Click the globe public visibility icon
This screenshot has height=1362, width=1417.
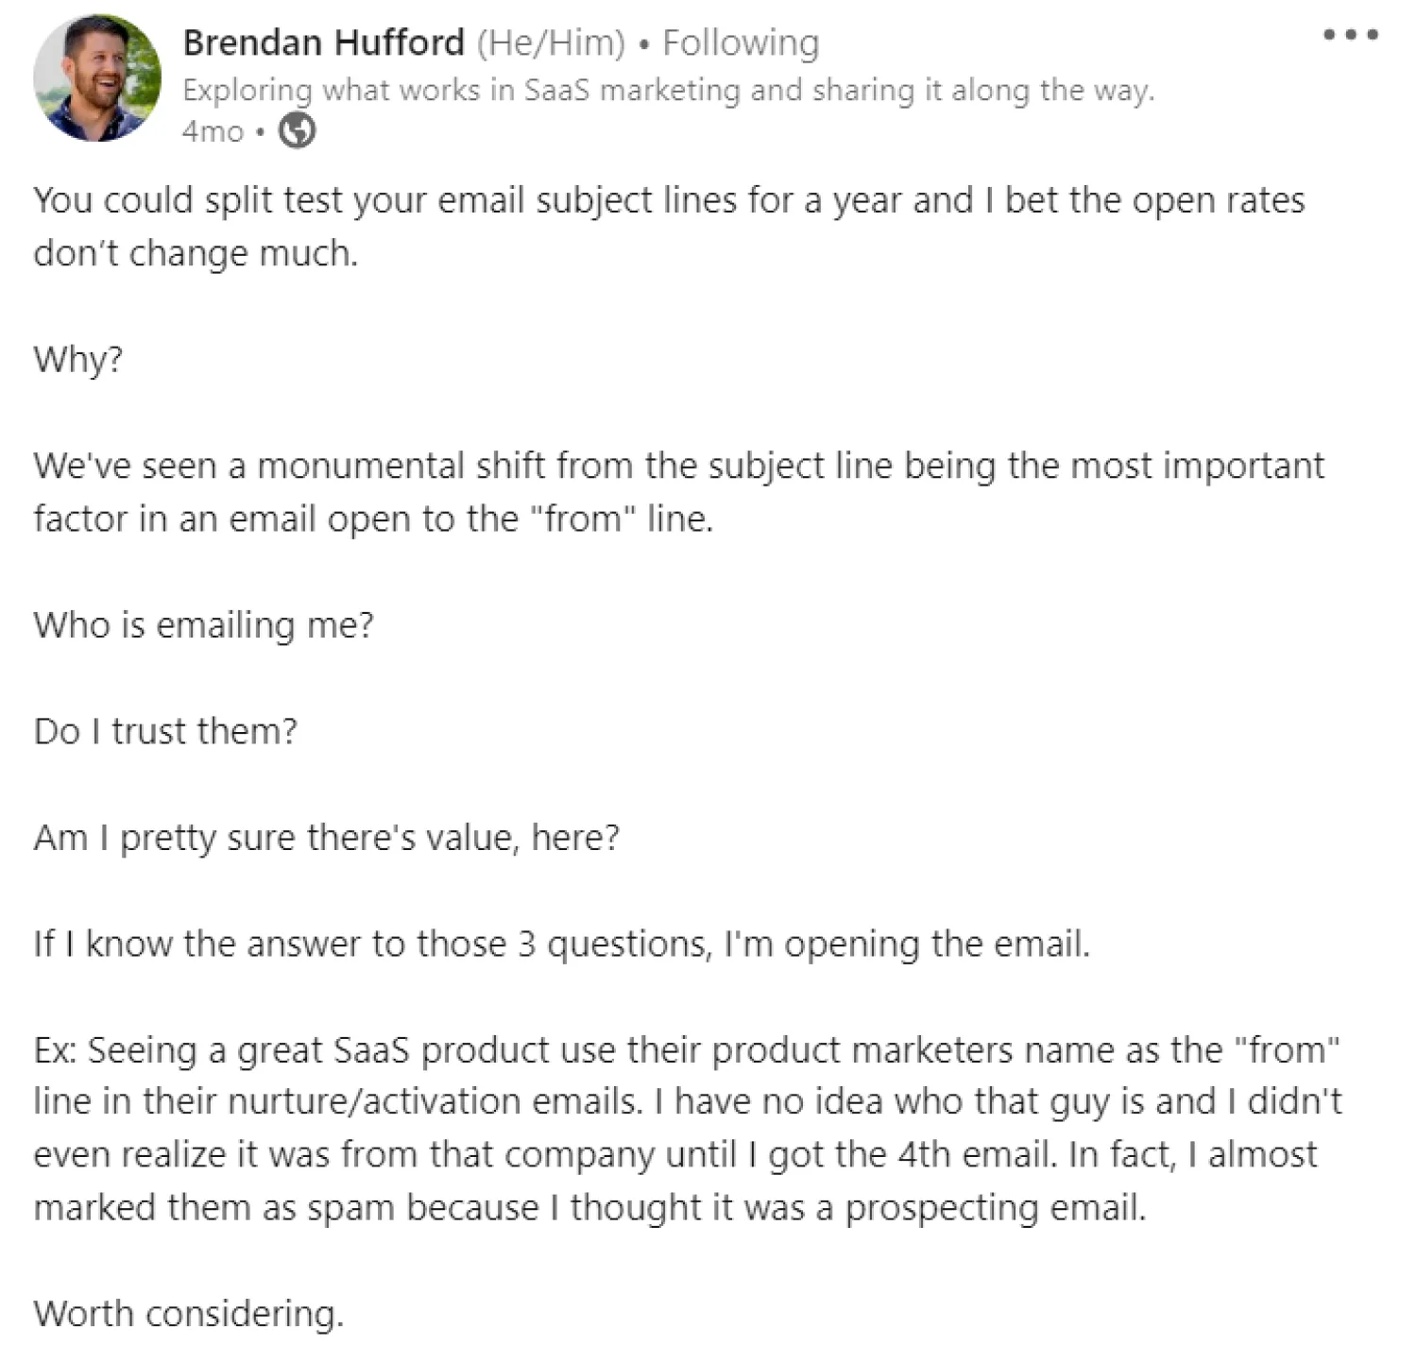297,130
